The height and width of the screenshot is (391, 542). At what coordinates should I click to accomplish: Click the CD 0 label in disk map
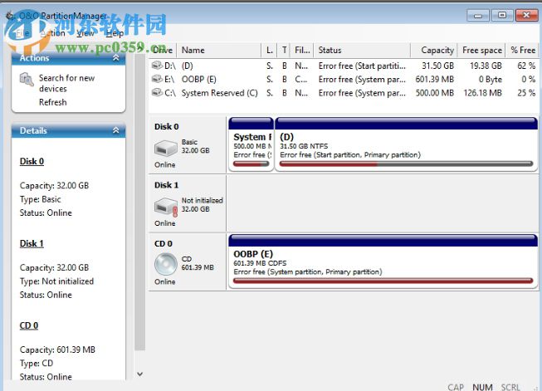[x=164, y=243]
